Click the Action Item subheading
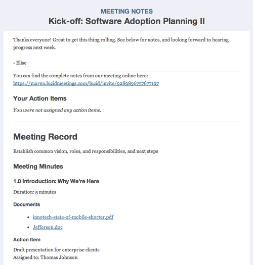Viewport: 253px width, 265px height. 27,239
